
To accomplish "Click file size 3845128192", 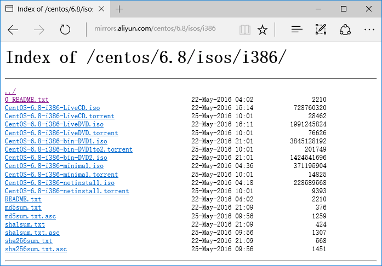I will (308, 141).
